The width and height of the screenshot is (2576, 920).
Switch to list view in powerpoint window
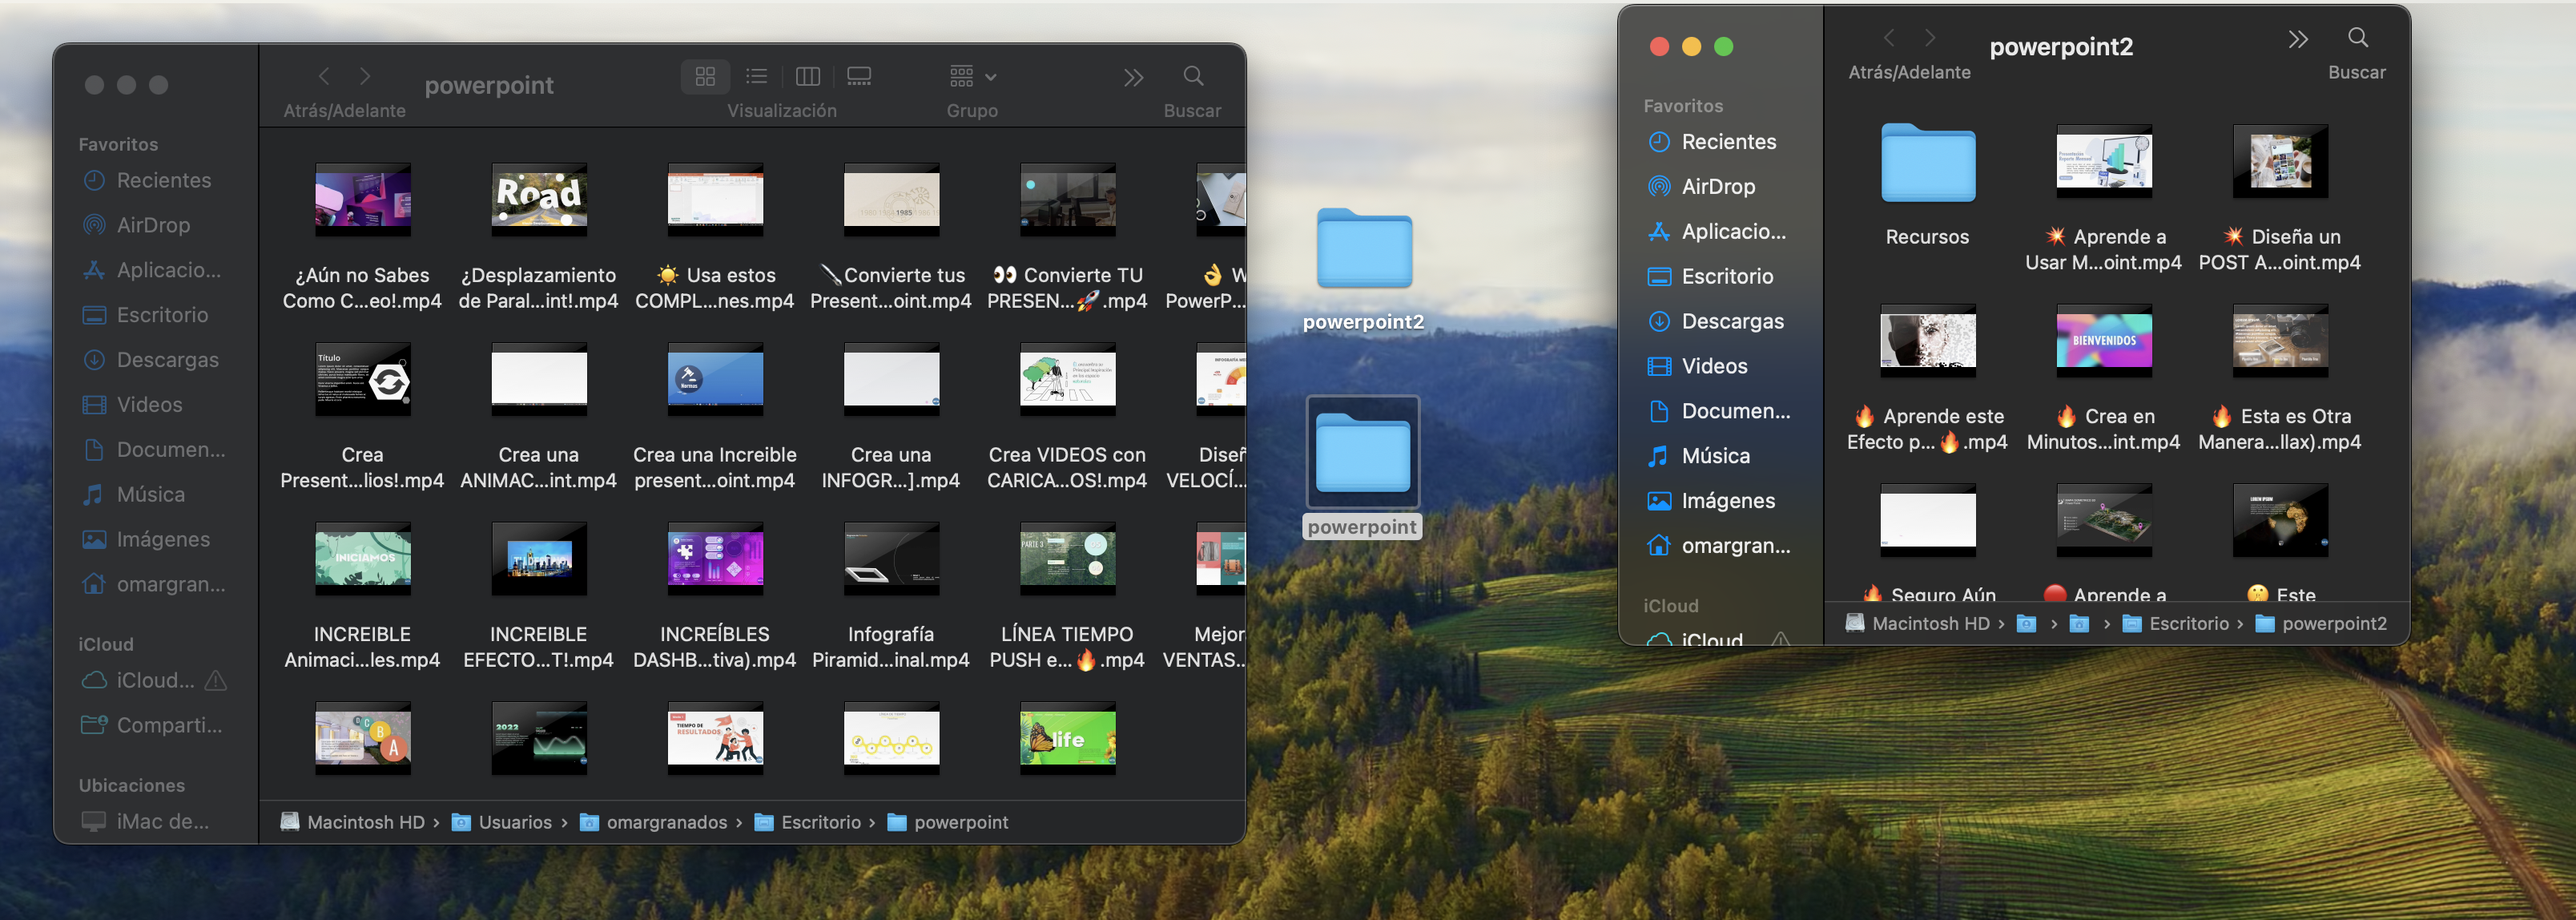point(757,76)
